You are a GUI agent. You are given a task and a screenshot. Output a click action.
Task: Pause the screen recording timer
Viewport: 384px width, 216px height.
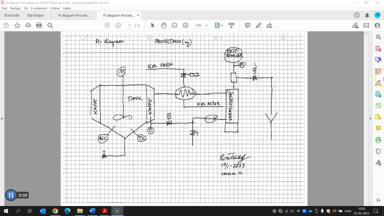[x=11, y=195]
